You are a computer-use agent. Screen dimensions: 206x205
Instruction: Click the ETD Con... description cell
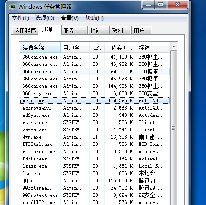pos(152,144)
